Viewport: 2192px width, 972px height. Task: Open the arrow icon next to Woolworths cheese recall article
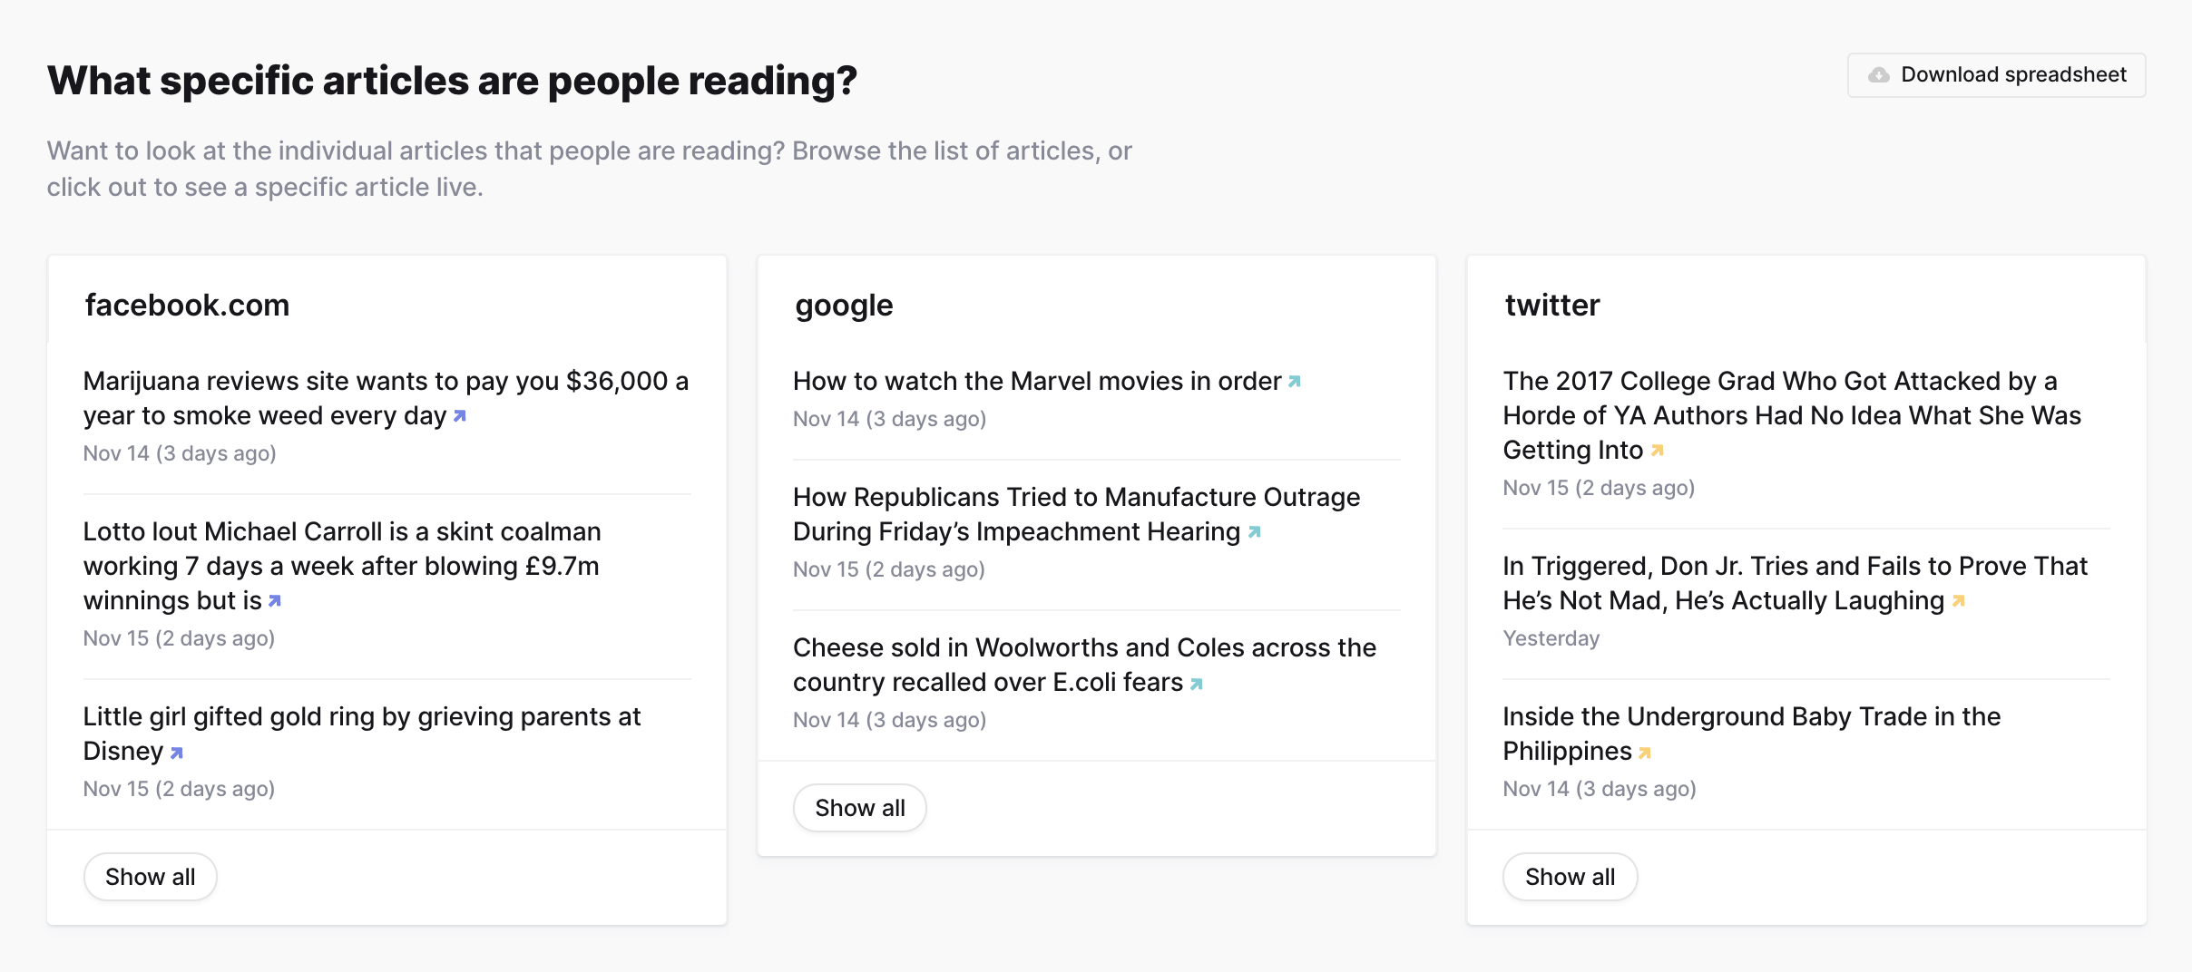[x=1196, y=683]
